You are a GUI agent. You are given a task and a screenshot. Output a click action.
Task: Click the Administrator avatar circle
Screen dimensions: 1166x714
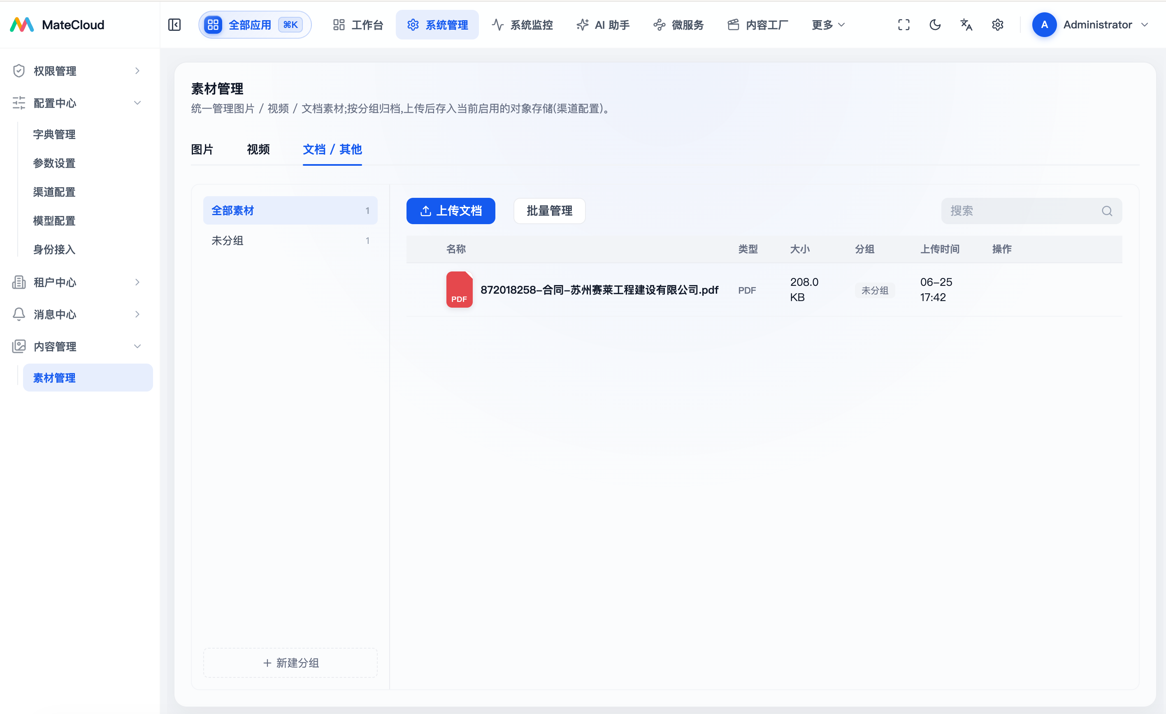(x=1044, y=25)
